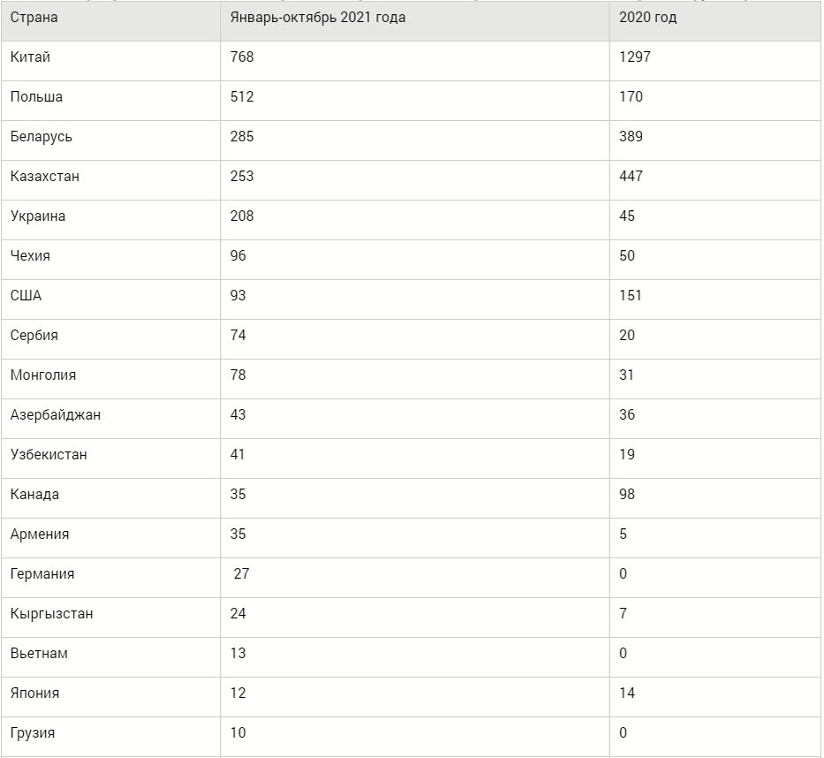Screen dimensions: 824x758
Task: Click the 447 value for Kazakhstan
Action: coord(631,176)
